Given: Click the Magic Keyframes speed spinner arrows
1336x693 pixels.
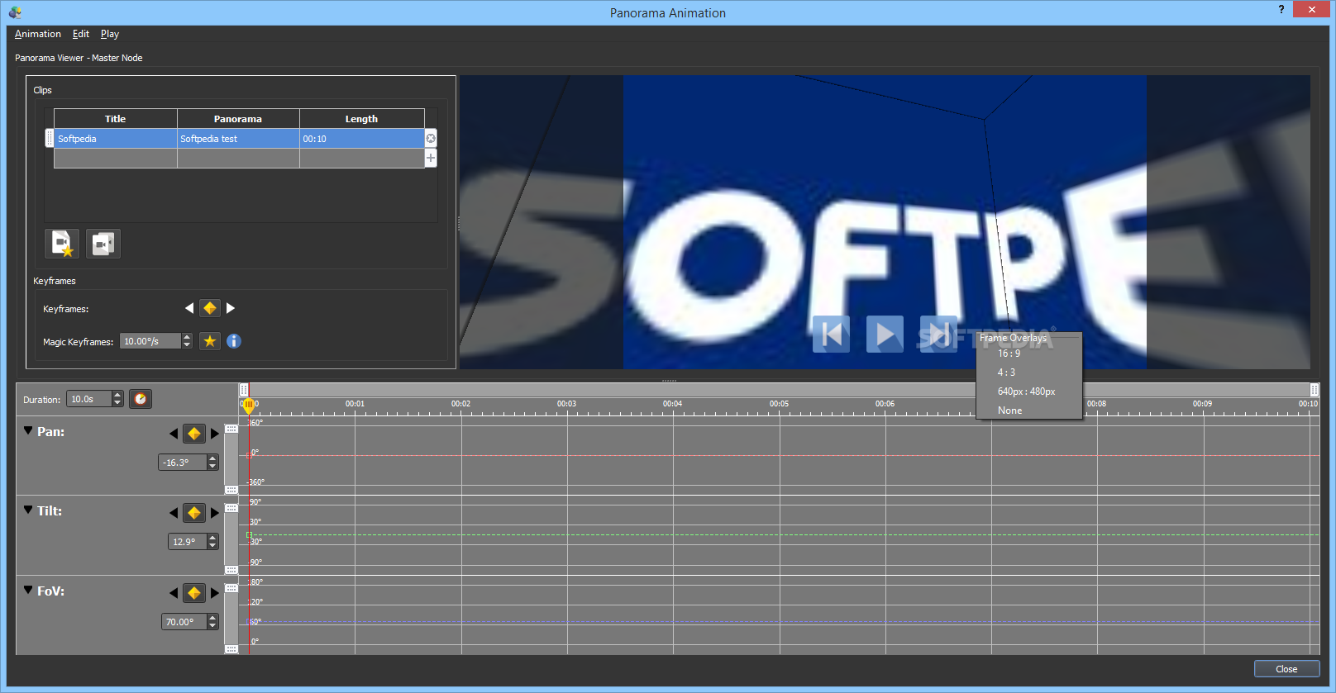Looking at the screenshot, I should [x=187, y=341].
